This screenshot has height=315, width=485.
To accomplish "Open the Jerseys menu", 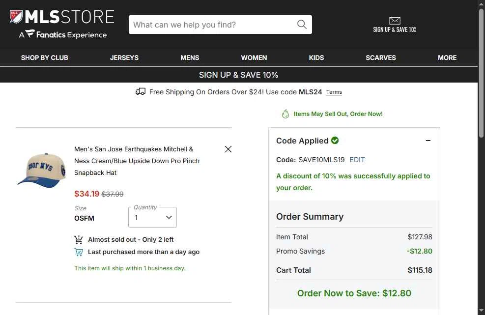I will pos(124,57).
